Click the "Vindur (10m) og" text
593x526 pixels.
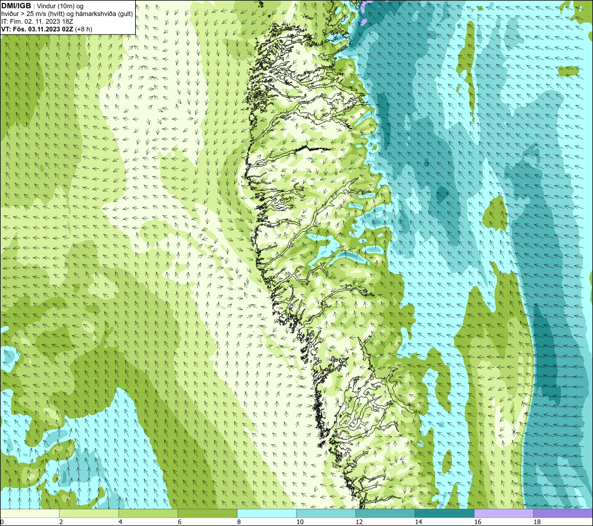click(60, 7)
